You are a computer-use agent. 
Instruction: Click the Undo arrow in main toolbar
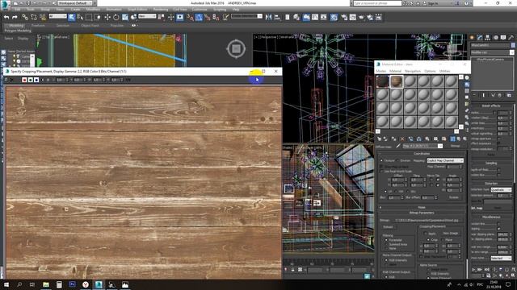[6, 17]
